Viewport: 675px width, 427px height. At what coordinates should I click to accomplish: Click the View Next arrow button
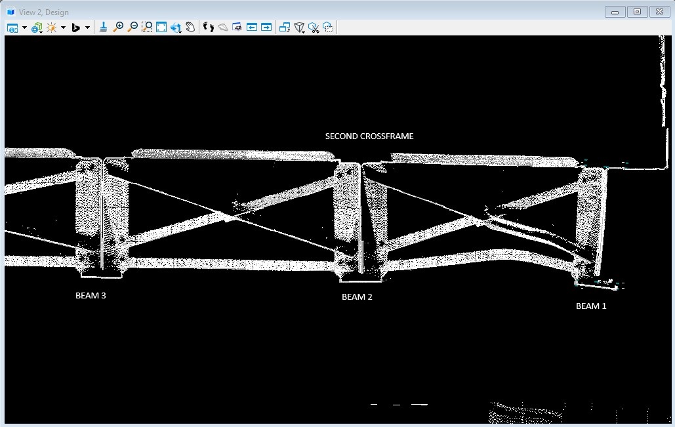(x=266, y=27)
